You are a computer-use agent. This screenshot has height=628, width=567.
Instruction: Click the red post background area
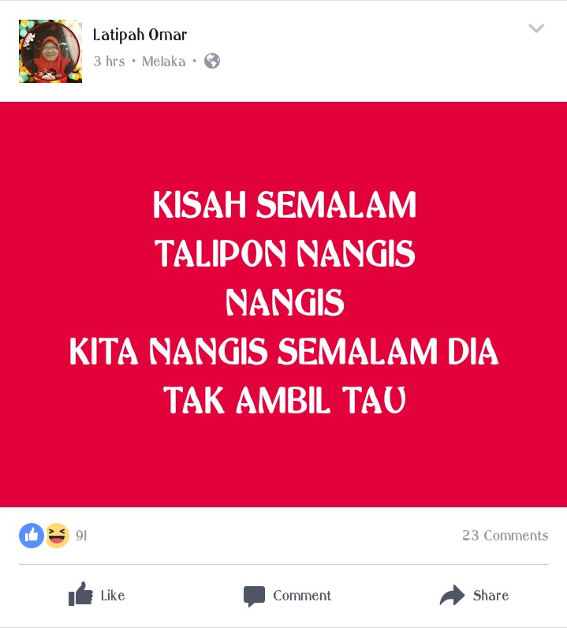pos(284,461)
